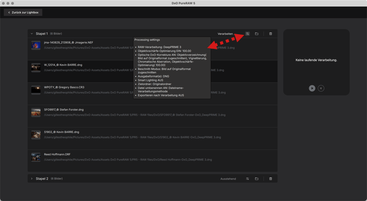Click Ausgabeformat(e): DNG tooltip line
The width and height of the screenshot is (367, 201).
[x=153, y=76]
